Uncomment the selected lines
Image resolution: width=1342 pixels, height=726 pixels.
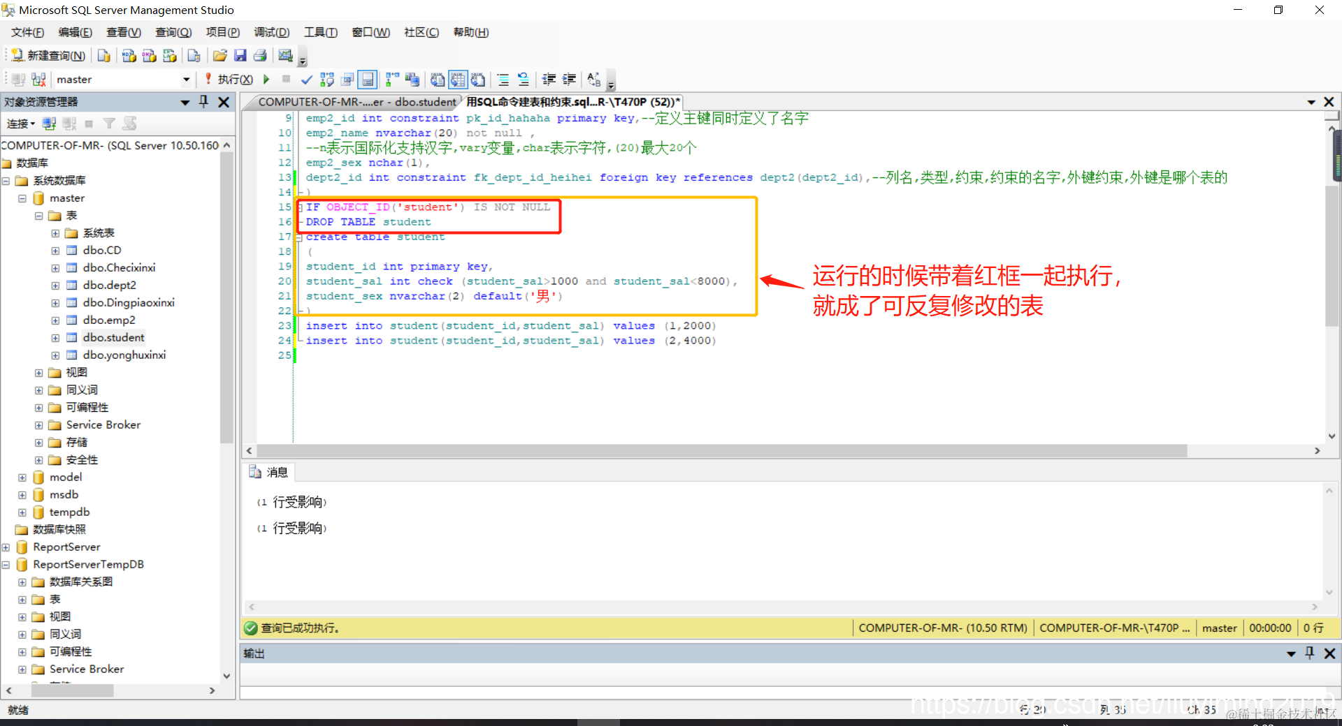523,80
